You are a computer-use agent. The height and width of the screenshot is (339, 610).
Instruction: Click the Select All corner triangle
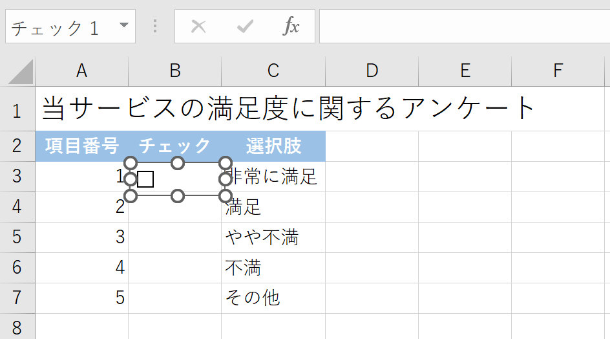click(21, 72)
